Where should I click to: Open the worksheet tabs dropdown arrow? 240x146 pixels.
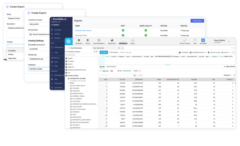tap(122, 48)
